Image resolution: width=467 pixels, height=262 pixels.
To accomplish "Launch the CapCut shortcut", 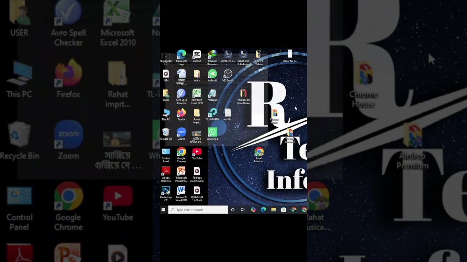I will 197,56.
